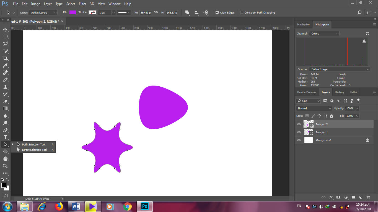Screen dimensions: 378x212
Task: Select the Quick Selection tool
Action: click(5, 51)
